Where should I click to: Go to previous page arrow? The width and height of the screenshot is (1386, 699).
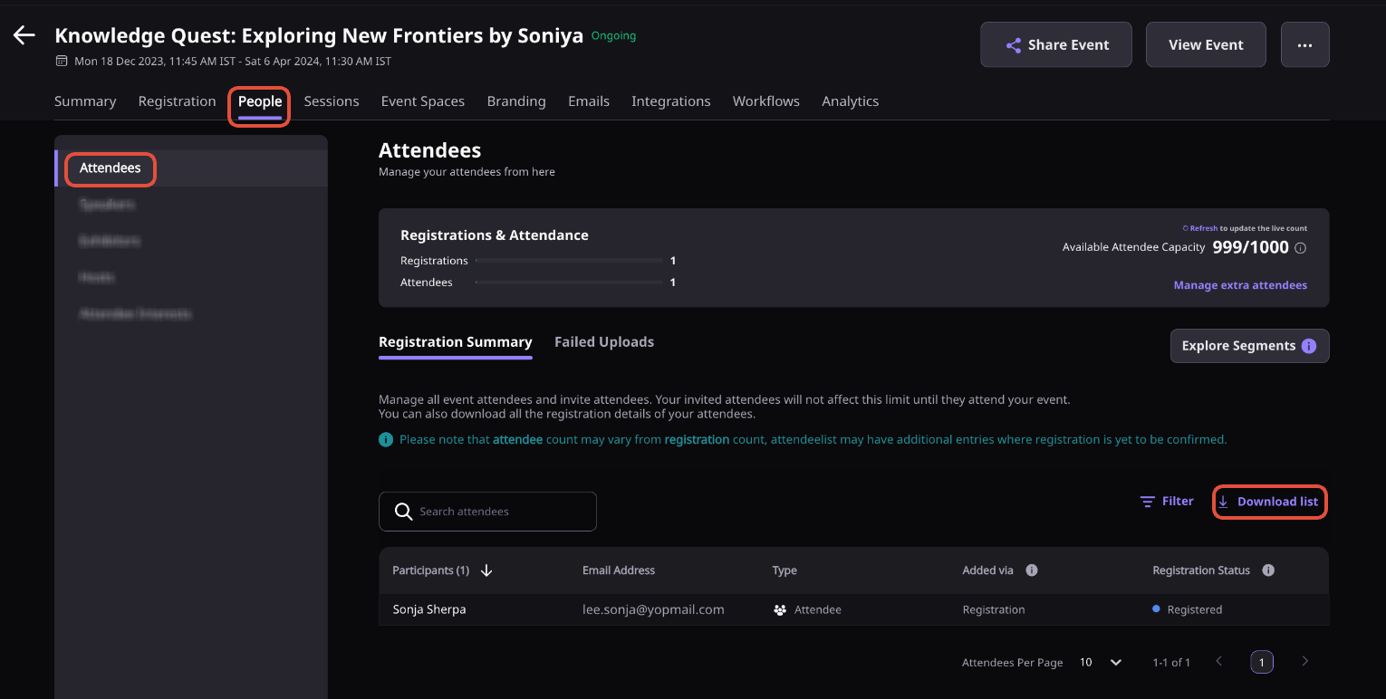(x=1219, y=662)
